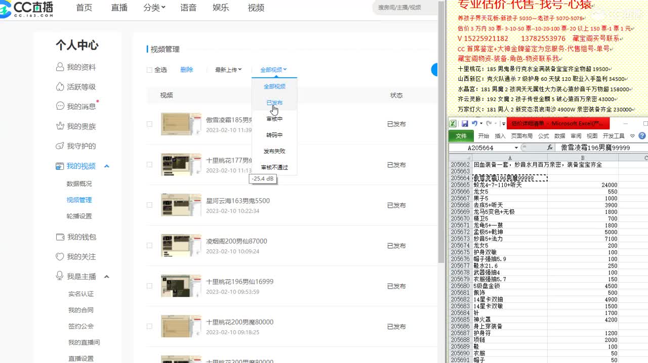This screenshot has width=648, height=363.
Task: Check the 十里桃花200男魔80000 09:18 row checkbox
Action: (149, 326)
